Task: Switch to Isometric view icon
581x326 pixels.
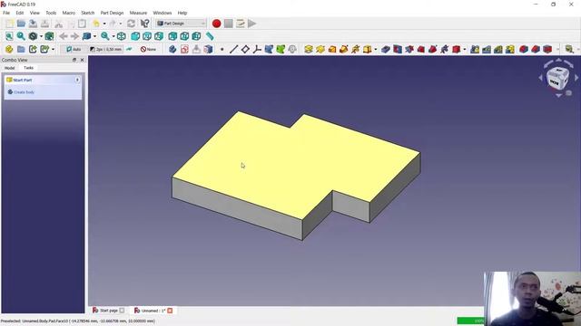Action: pos(121,36)
